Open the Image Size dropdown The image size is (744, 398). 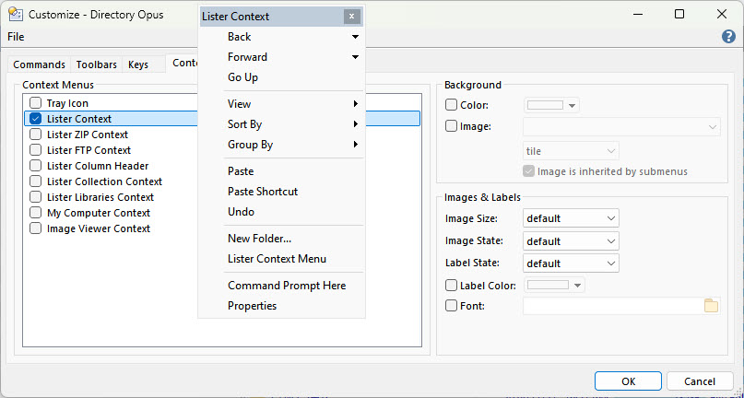[571, 218]
